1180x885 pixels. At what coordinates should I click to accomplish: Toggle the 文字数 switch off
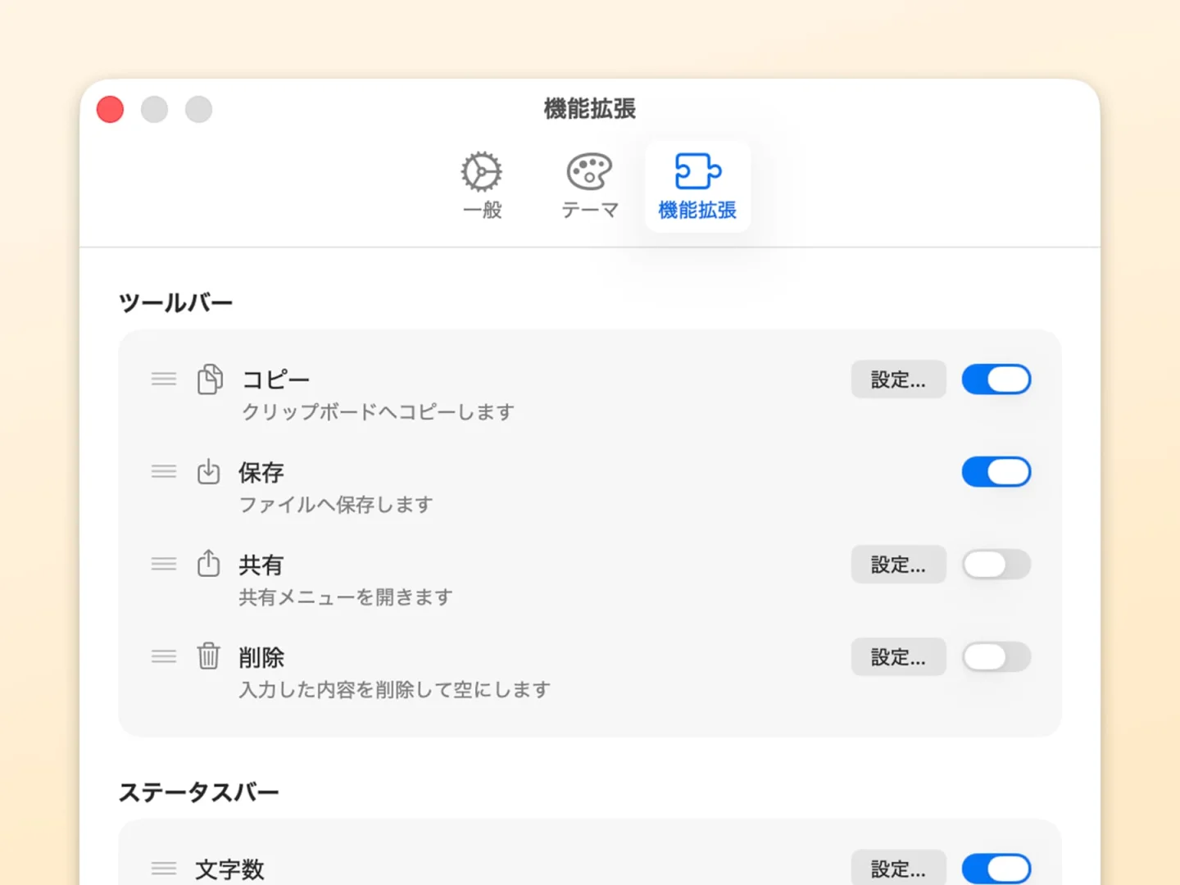pos(996,869)
